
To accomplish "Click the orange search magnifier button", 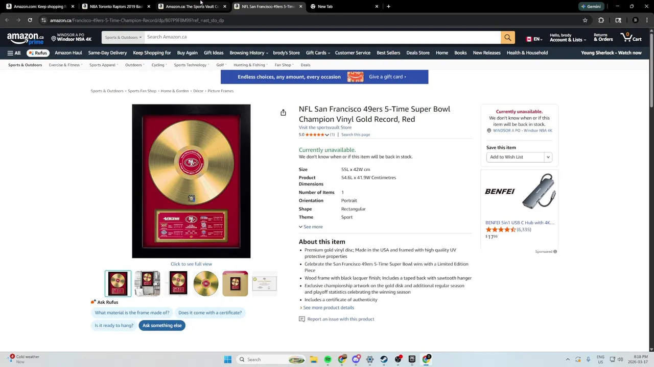I will (507, 37).
